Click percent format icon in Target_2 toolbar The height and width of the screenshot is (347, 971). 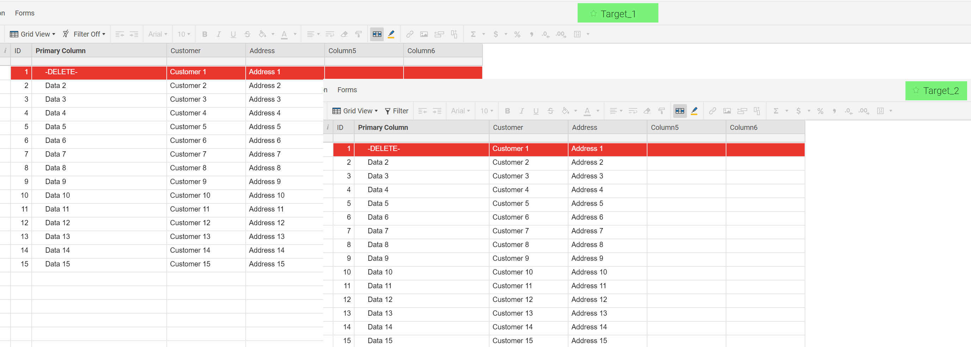tap(820, 111)
